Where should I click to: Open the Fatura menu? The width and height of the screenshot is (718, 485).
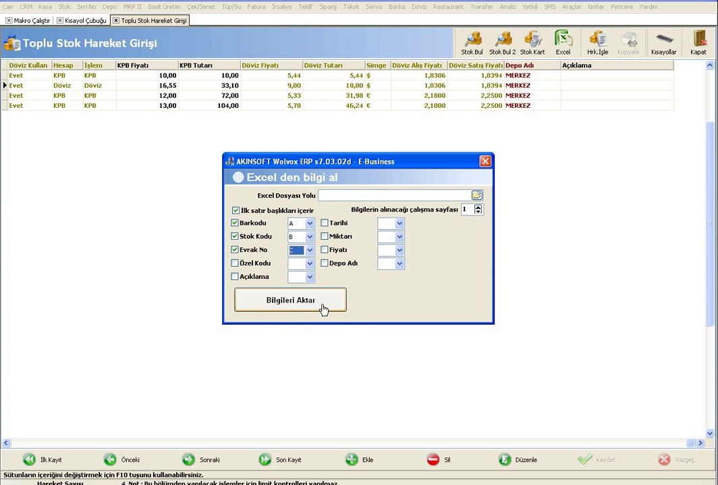point(256,7)
